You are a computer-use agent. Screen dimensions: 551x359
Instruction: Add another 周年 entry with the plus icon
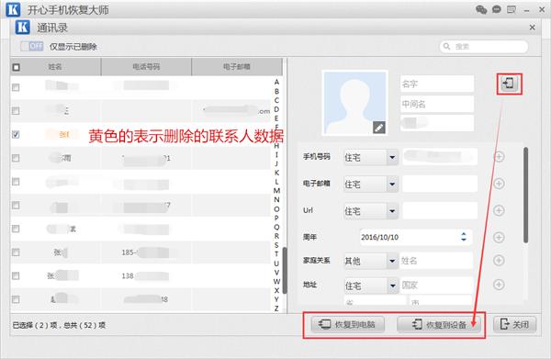point(499,237)
